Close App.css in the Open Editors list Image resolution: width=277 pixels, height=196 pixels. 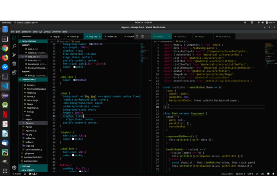click(23, 57)
